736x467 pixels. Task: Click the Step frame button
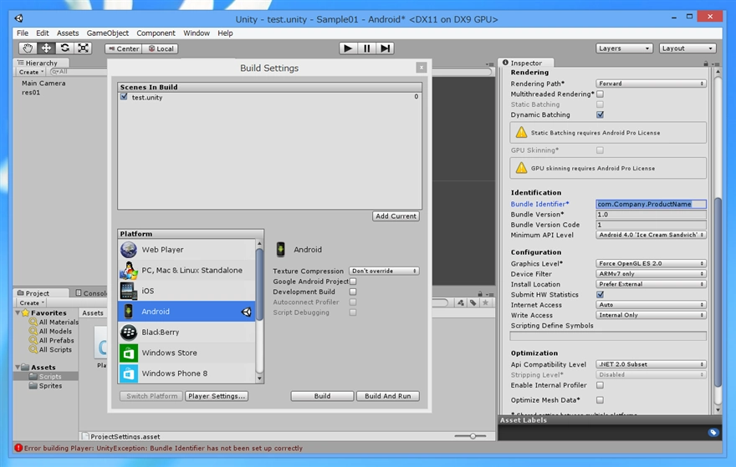coord(385,48)
